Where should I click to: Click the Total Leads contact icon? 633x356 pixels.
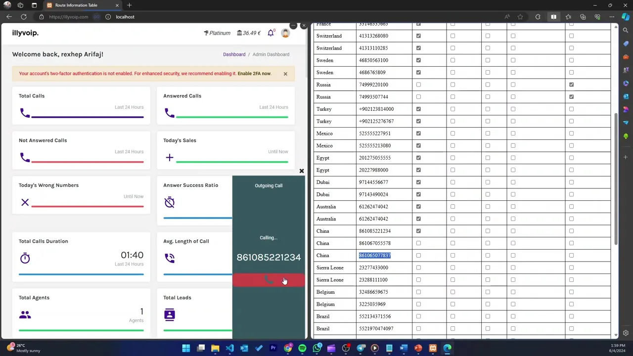tap(170, 314)
